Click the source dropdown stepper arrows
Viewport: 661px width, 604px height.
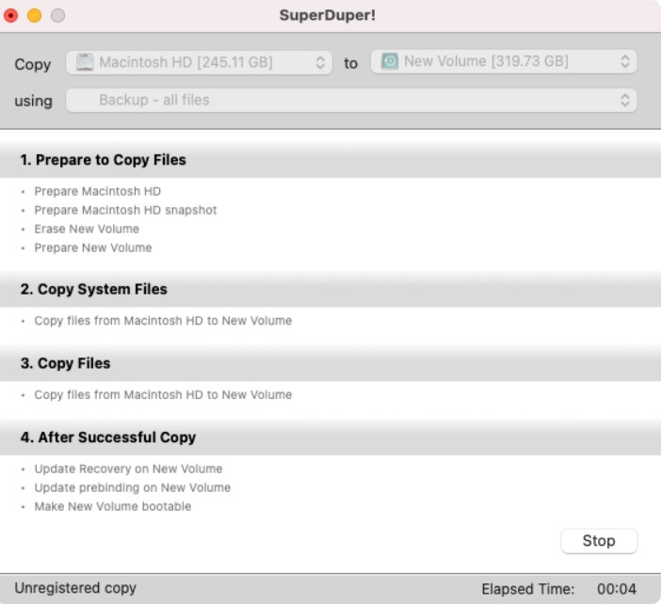click(320, 62)
